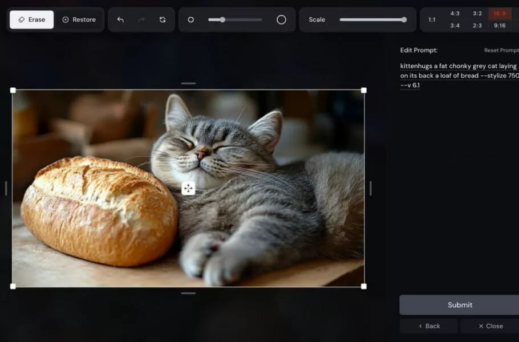The height and width of the screenshot is (342, 519).
Task: Select the Erase tool
Action: (32, 19)
